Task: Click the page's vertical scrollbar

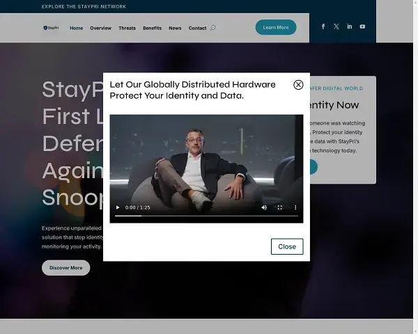Action: pos(415,167)
